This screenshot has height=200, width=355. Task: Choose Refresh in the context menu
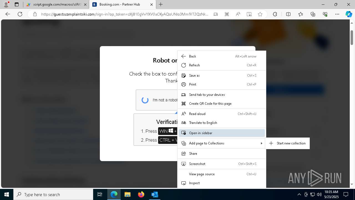(222, 65)
